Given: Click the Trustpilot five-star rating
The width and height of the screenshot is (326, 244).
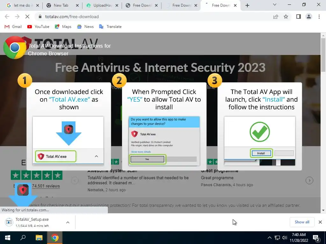Looking at the screenshot, I should point(37,175).
